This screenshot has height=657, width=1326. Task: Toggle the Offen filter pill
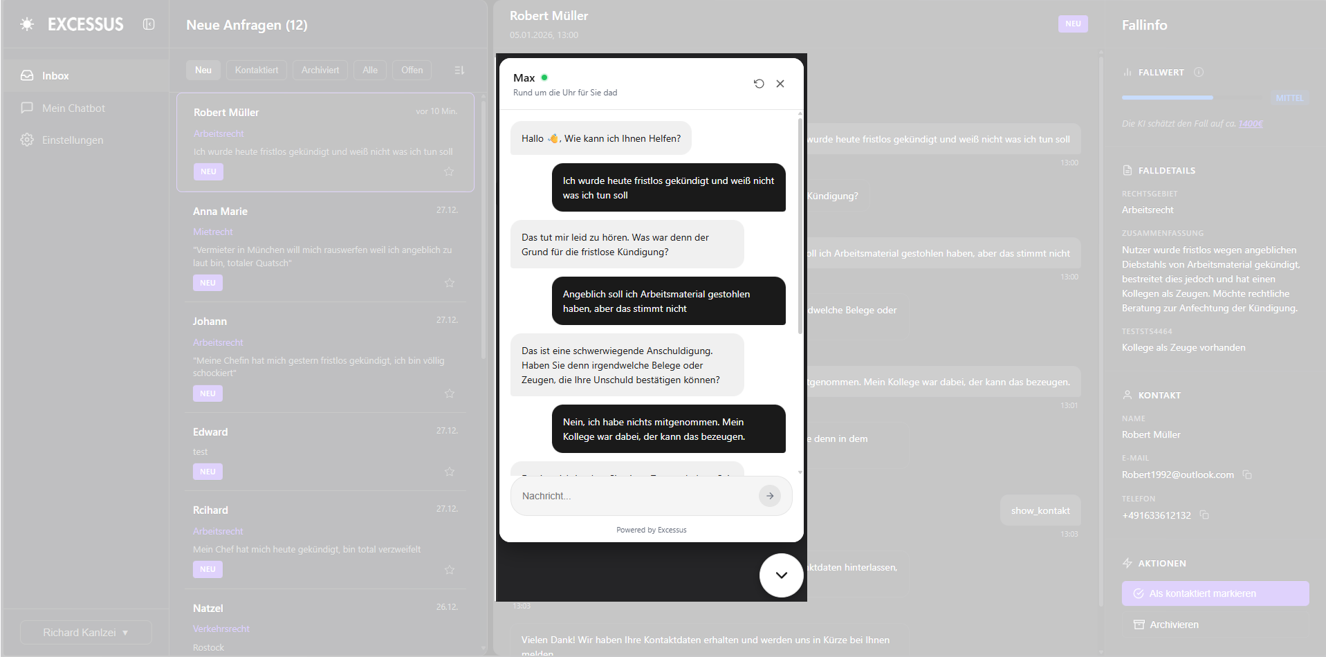pyautogui.click(x=412, y=70)
